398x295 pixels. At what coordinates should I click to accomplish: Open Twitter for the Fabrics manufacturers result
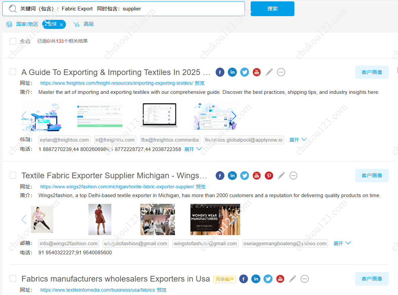click(x=268, y=279)
